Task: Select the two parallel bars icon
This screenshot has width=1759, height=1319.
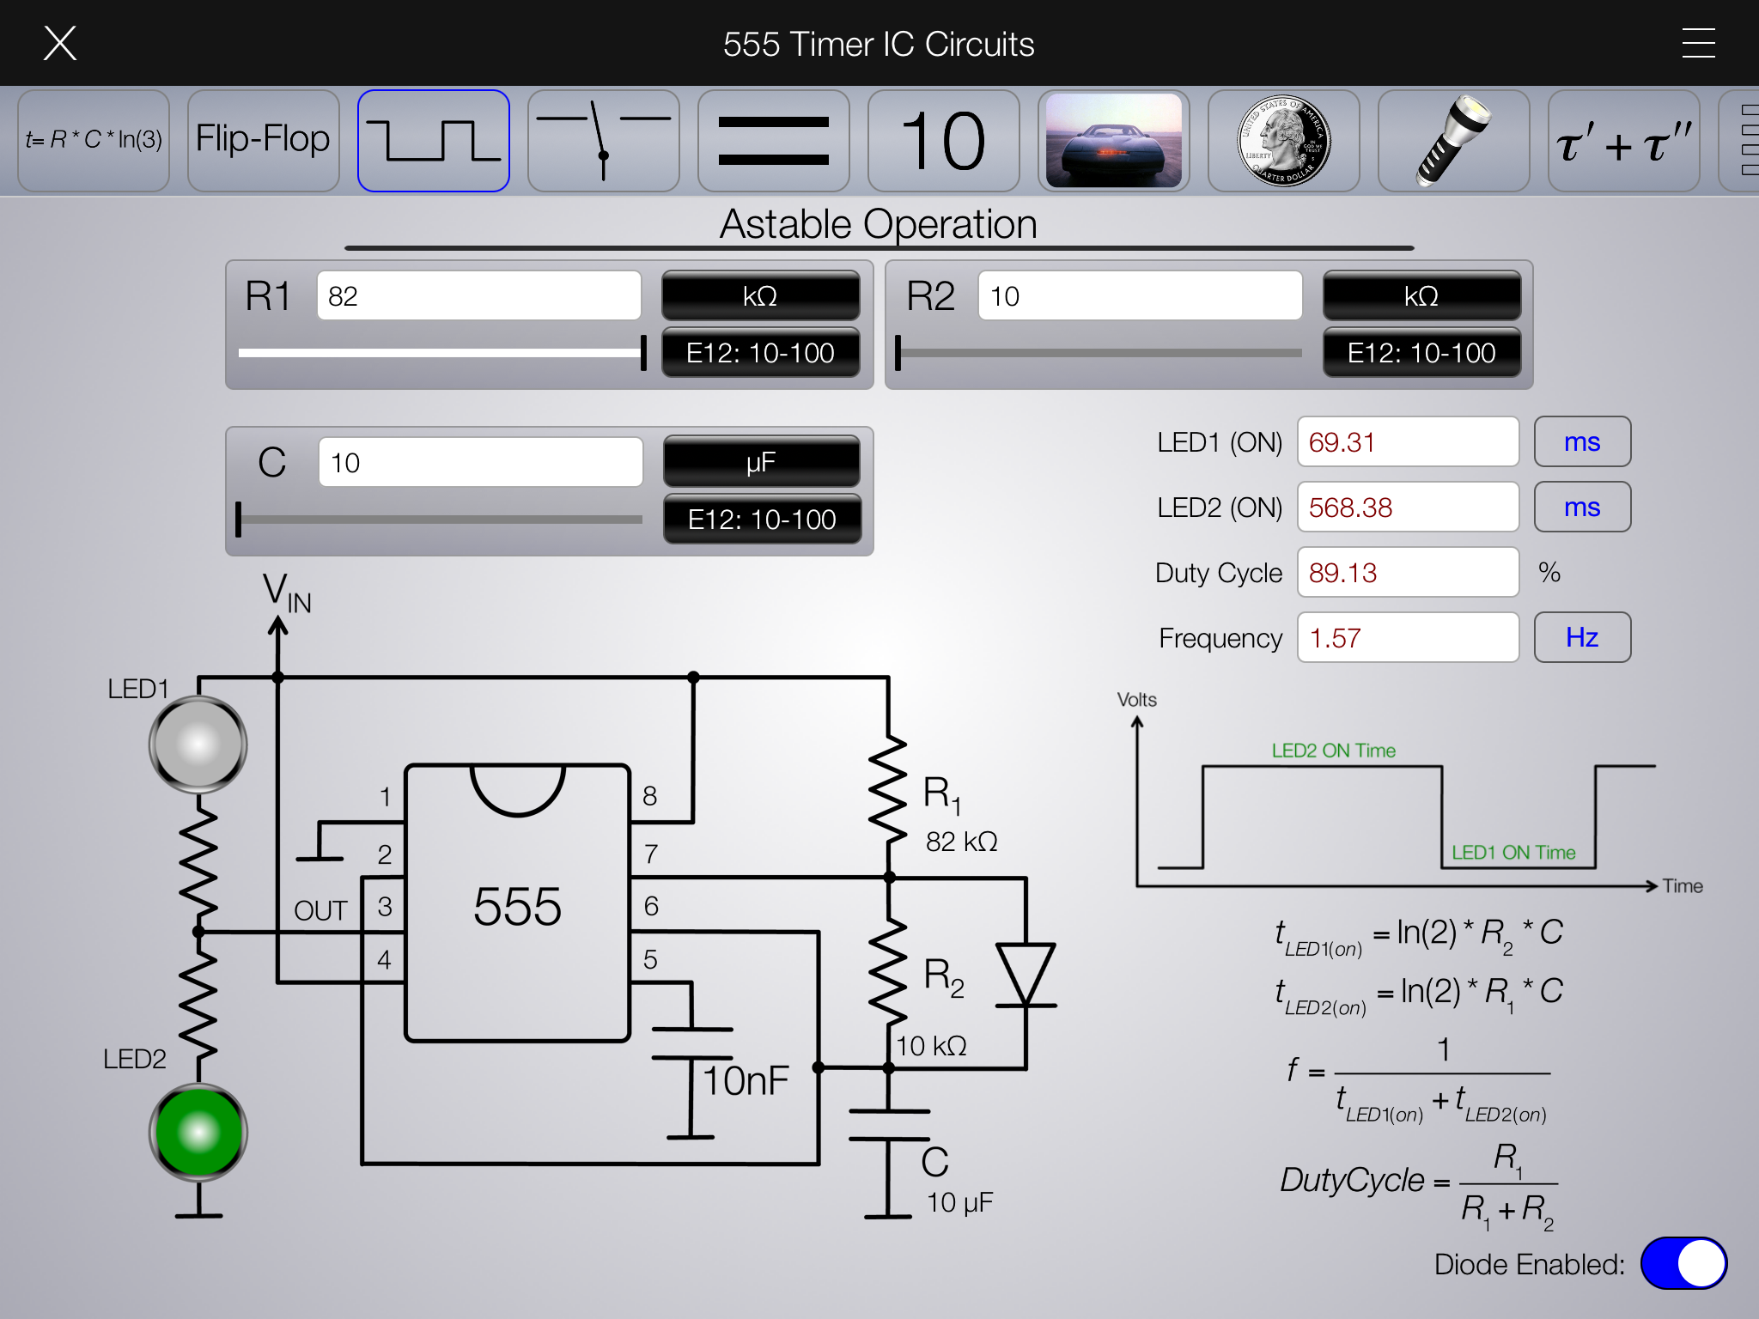Action: pos(773,141)
